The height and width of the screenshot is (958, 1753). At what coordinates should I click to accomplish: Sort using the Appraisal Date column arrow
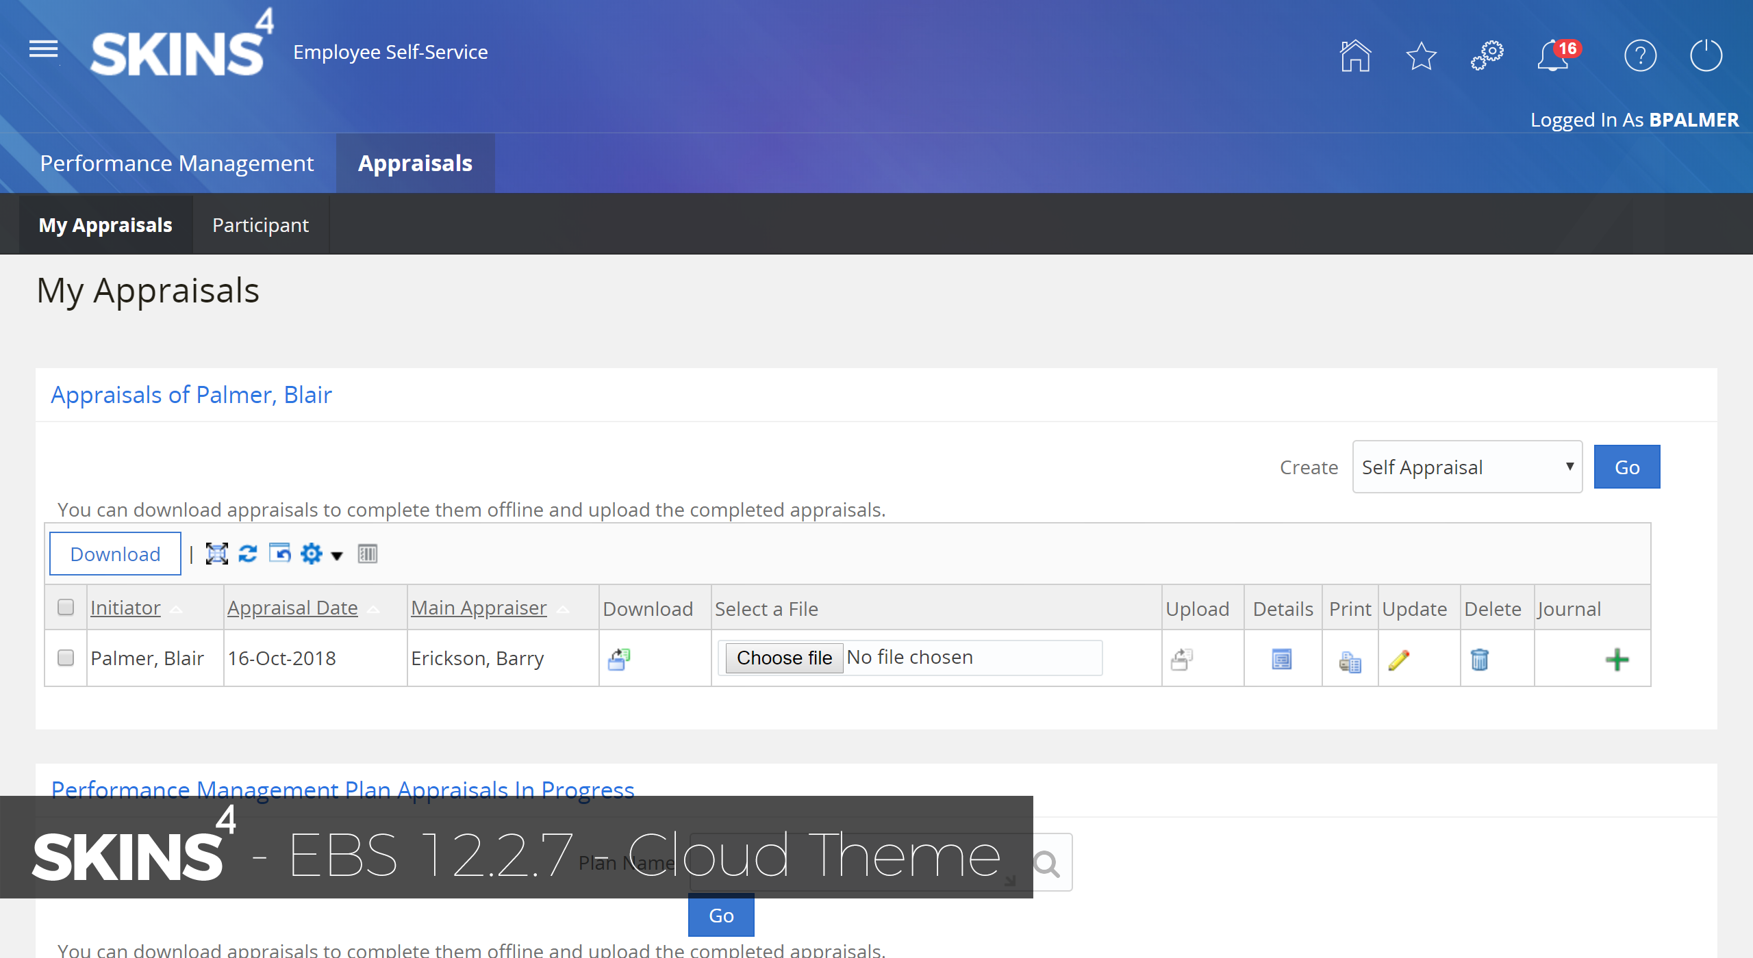tap(373, 609)
